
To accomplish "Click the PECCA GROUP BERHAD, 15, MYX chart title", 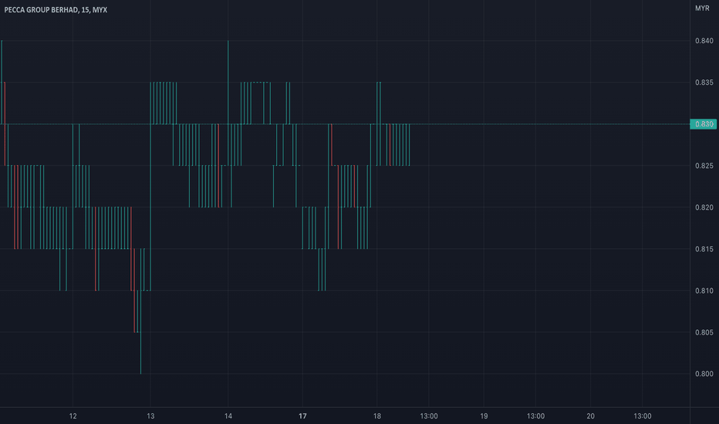I will click(56, 9).
